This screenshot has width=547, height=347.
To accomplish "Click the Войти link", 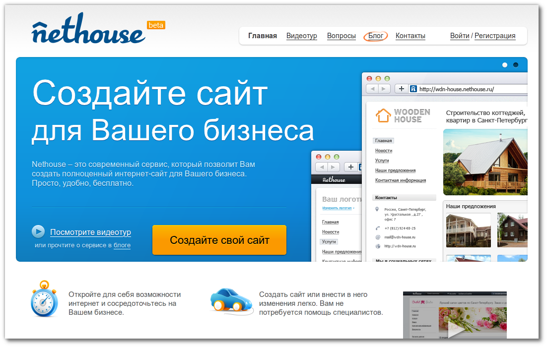I will pyautogui.click(x=460, y=36).
